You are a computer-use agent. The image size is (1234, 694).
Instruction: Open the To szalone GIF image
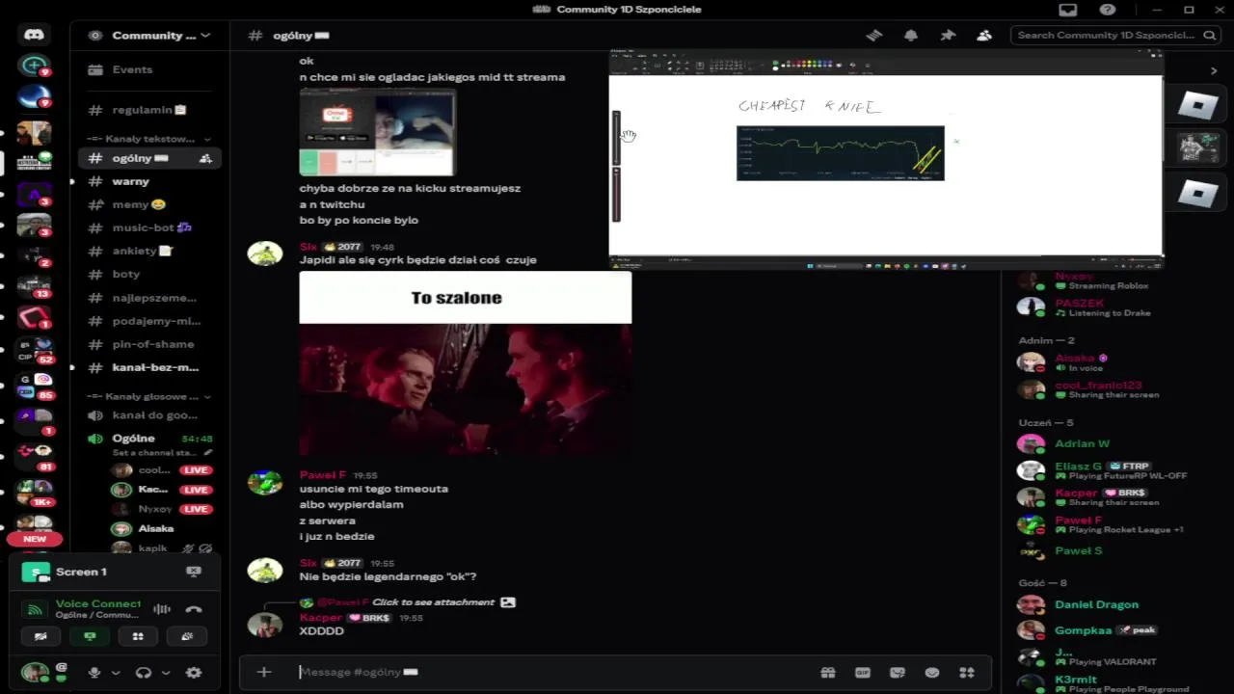[466, 363]
